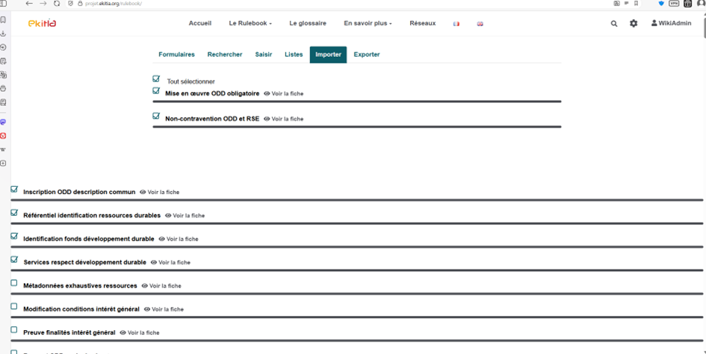Expand the Le Rulebook dropdown menu

pos(250,24)
